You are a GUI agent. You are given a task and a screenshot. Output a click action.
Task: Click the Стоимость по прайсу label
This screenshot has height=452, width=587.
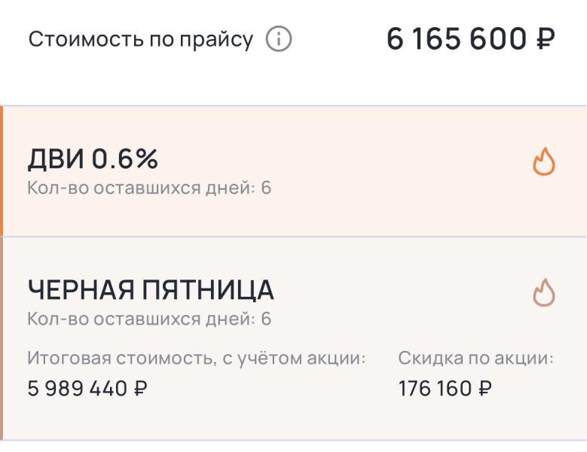click(x=141, y=39)
